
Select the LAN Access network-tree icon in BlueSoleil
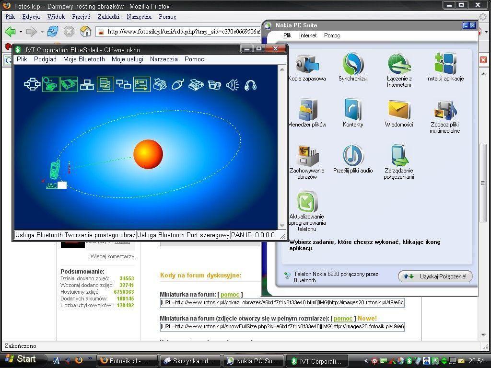[87, 84]
